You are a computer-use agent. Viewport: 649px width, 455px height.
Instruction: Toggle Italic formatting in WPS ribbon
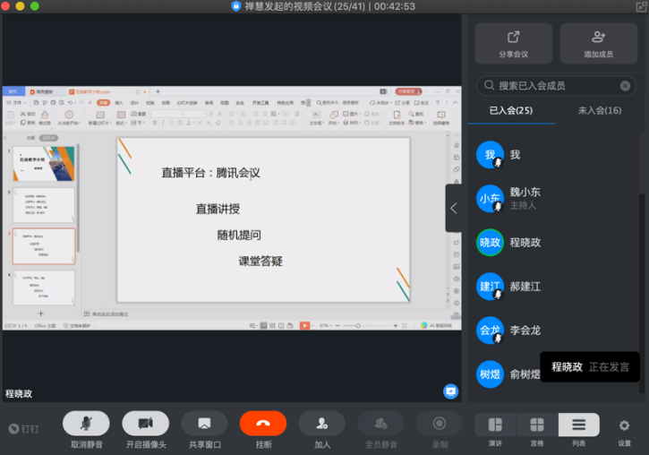[x=163, y=123]
